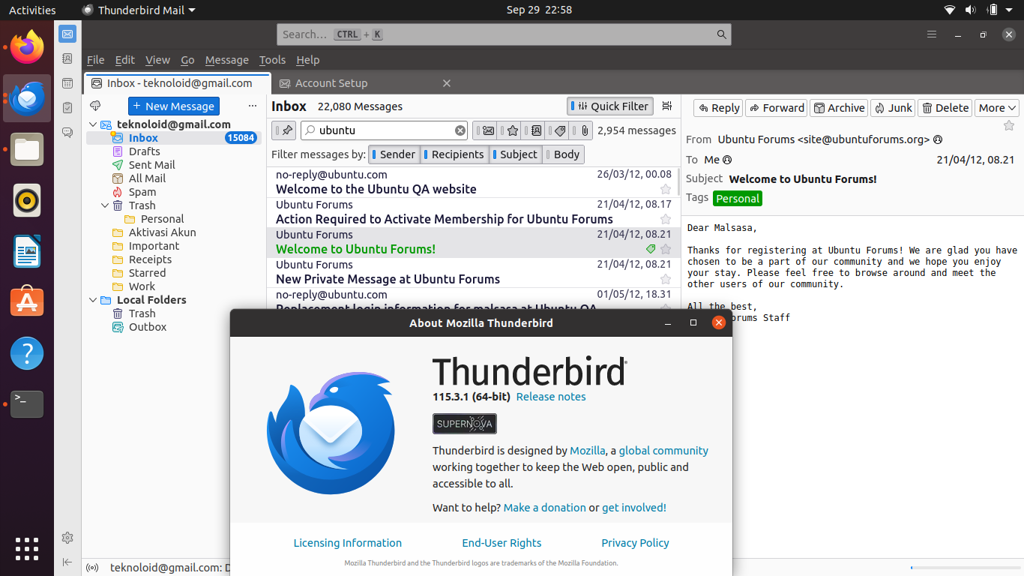Archive the open message
The width and height of the screenshot is (1024, 576).
click(839, 108)
